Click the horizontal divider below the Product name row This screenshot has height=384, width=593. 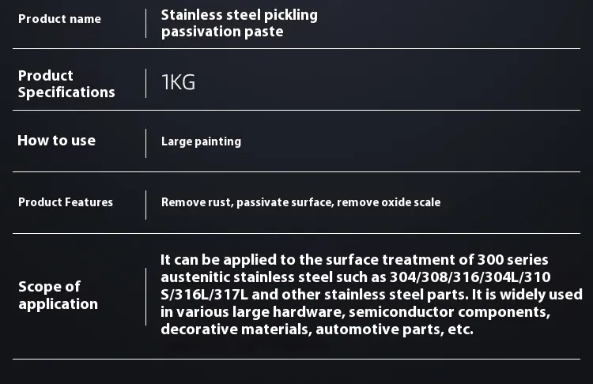[296, 49]
